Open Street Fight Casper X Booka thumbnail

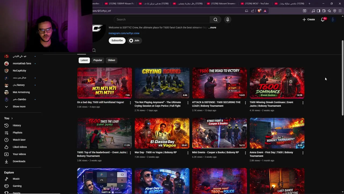(x=220, y=133)
